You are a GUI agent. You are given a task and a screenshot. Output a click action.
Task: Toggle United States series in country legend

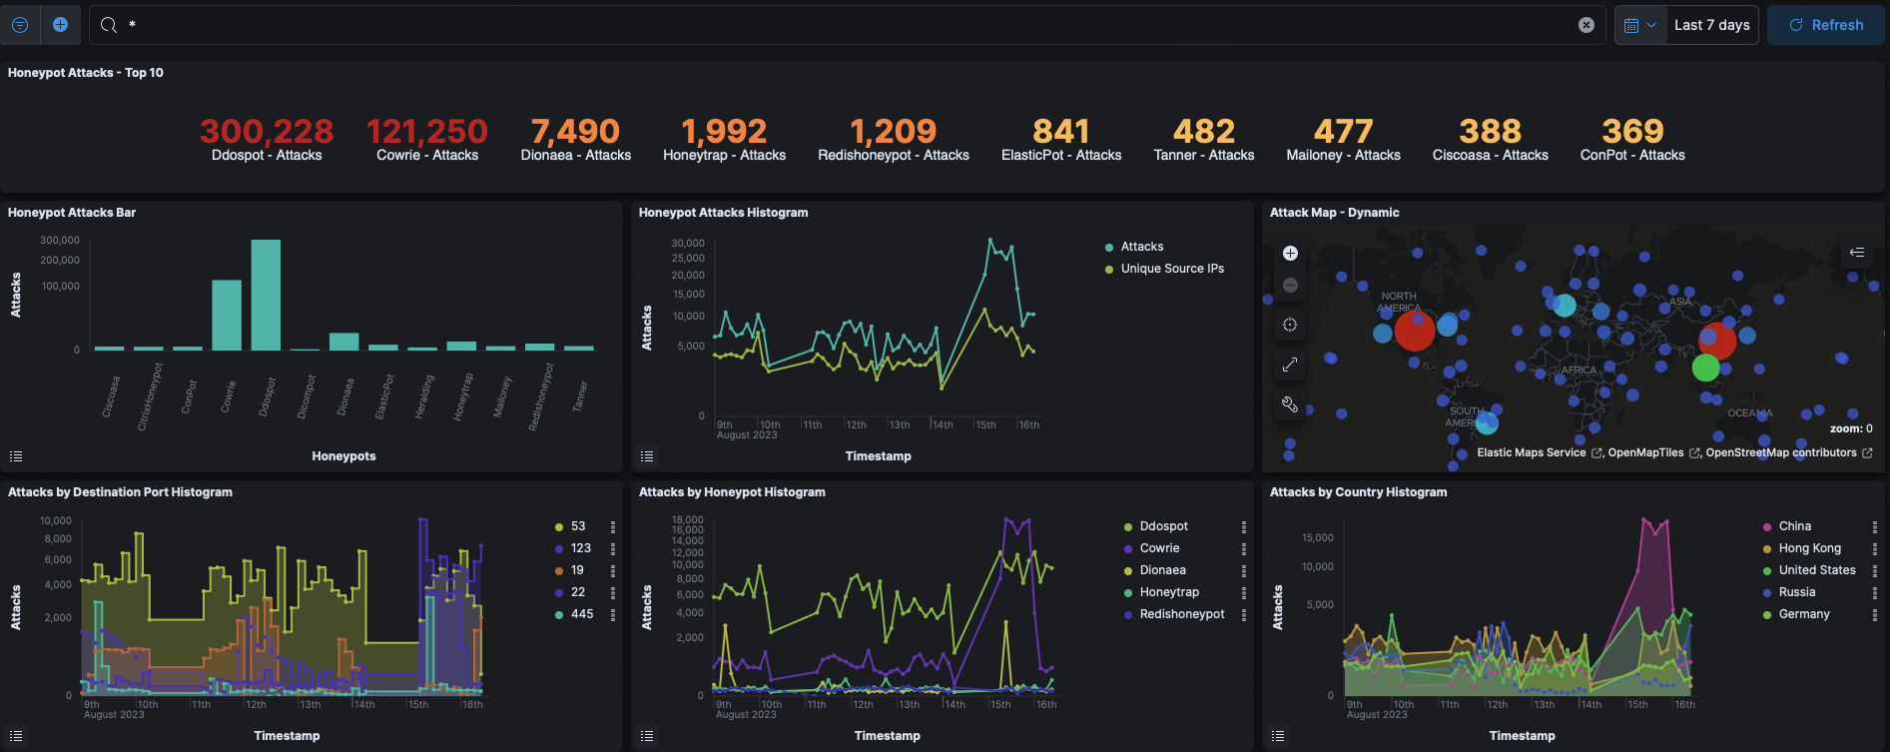coord(1817,570)
